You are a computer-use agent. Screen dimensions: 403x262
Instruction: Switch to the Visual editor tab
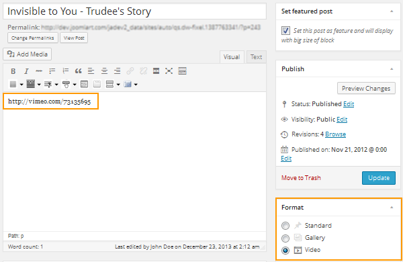tap(232, 57)
